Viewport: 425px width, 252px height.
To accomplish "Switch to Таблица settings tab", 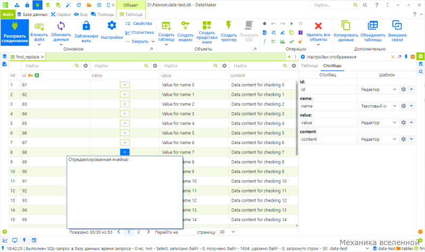I will click(x=309, y=65).
